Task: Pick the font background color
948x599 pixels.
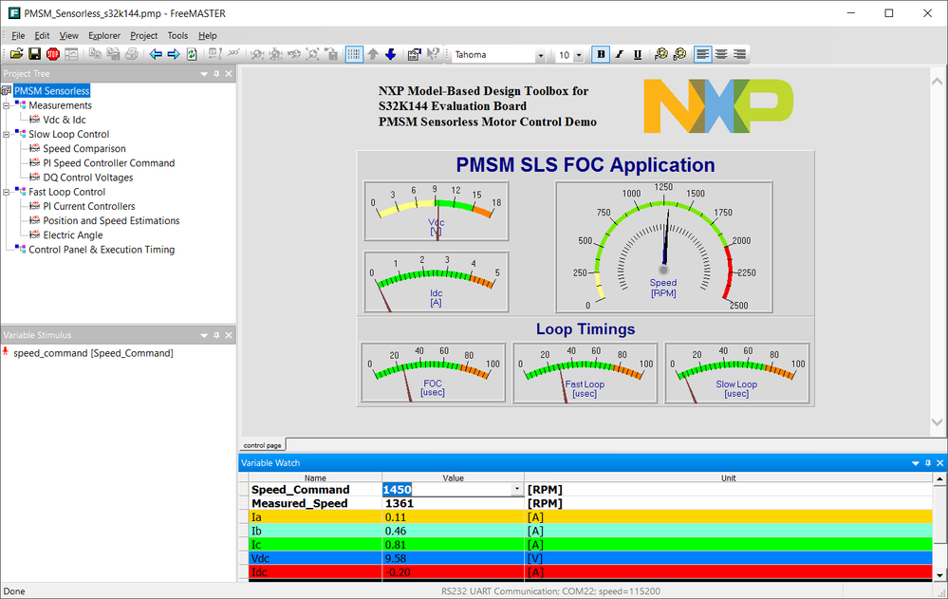Action: (679, 54)
